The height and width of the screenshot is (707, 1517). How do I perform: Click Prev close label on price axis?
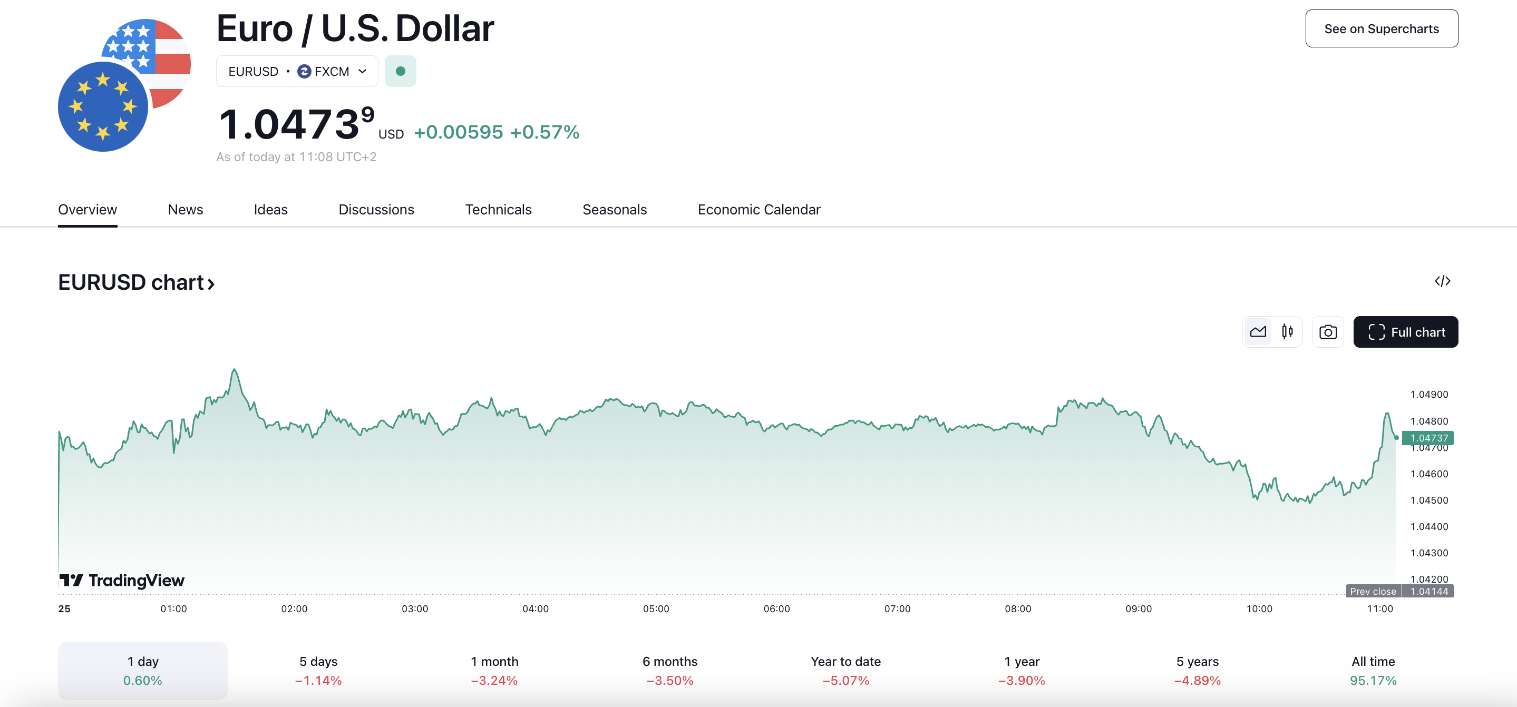(1373, 591)
